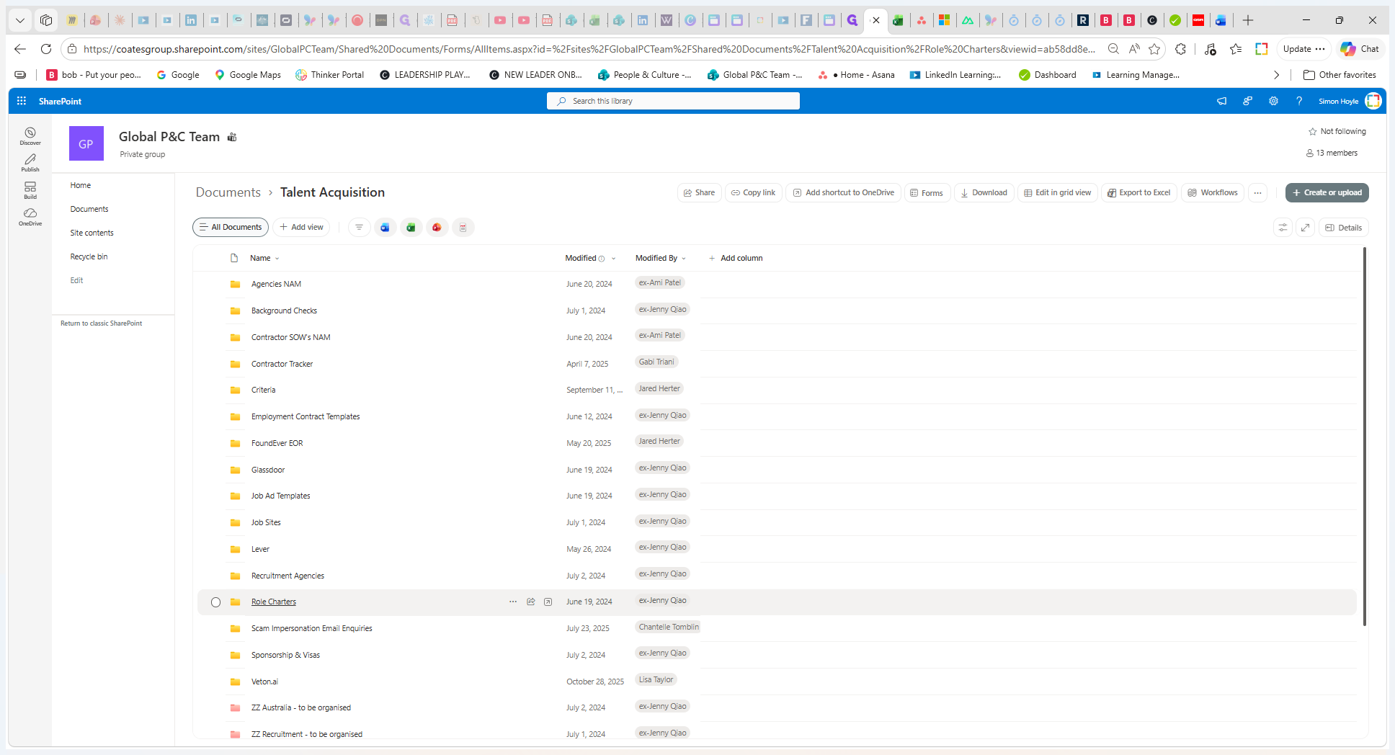Open the command bar overflow ellipsis menu
This screenshot has height=755, width=1395.
(1257, 192)
